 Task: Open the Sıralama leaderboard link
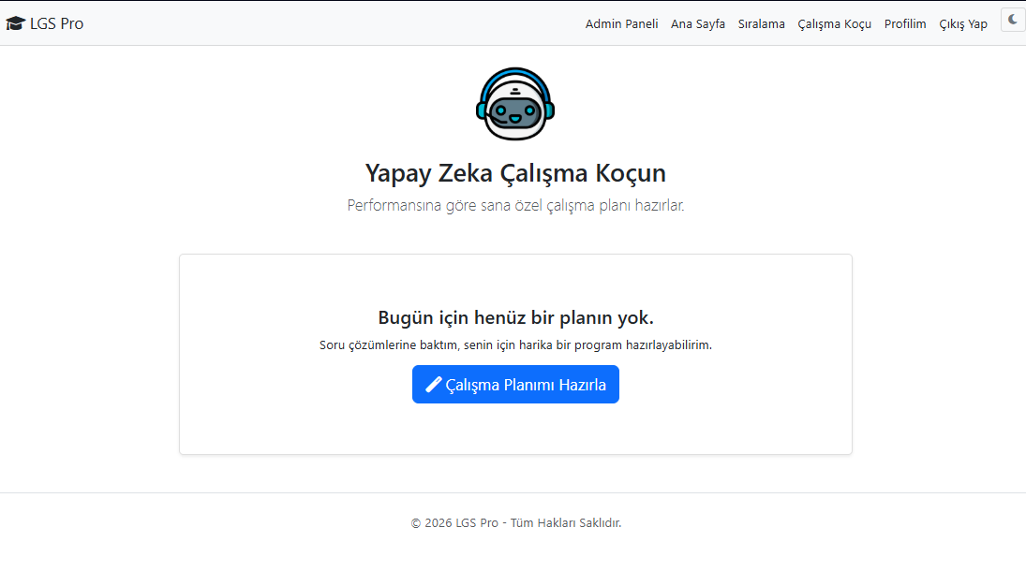tap(761, 24)
